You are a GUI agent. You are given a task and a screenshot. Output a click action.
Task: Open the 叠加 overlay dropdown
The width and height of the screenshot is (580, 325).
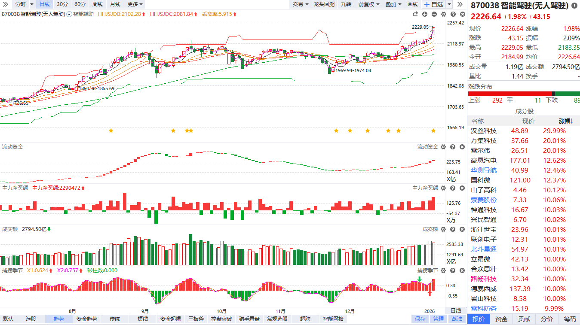point(393,4)
